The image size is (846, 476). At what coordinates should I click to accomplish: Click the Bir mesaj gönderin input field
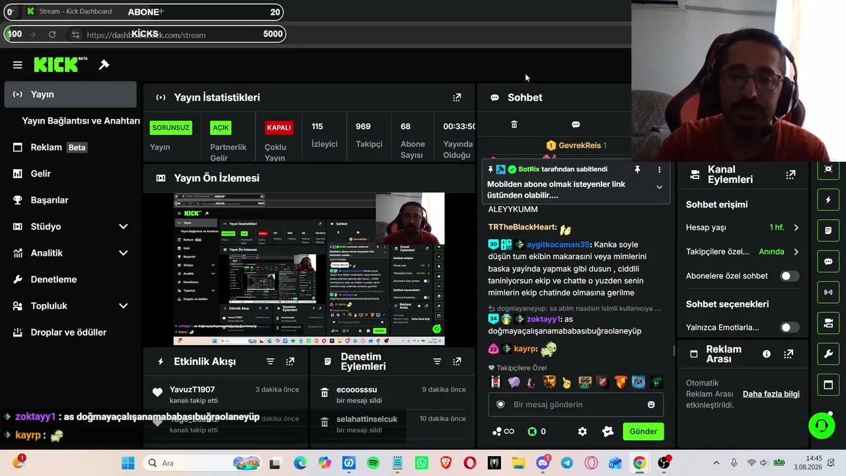tap(576, 405)
